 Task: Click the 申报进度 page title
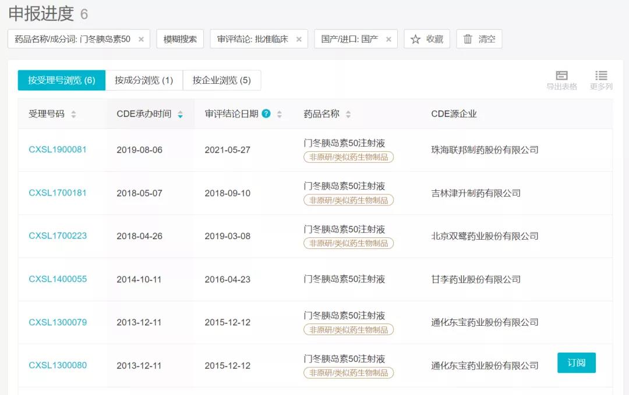[41, 13]
